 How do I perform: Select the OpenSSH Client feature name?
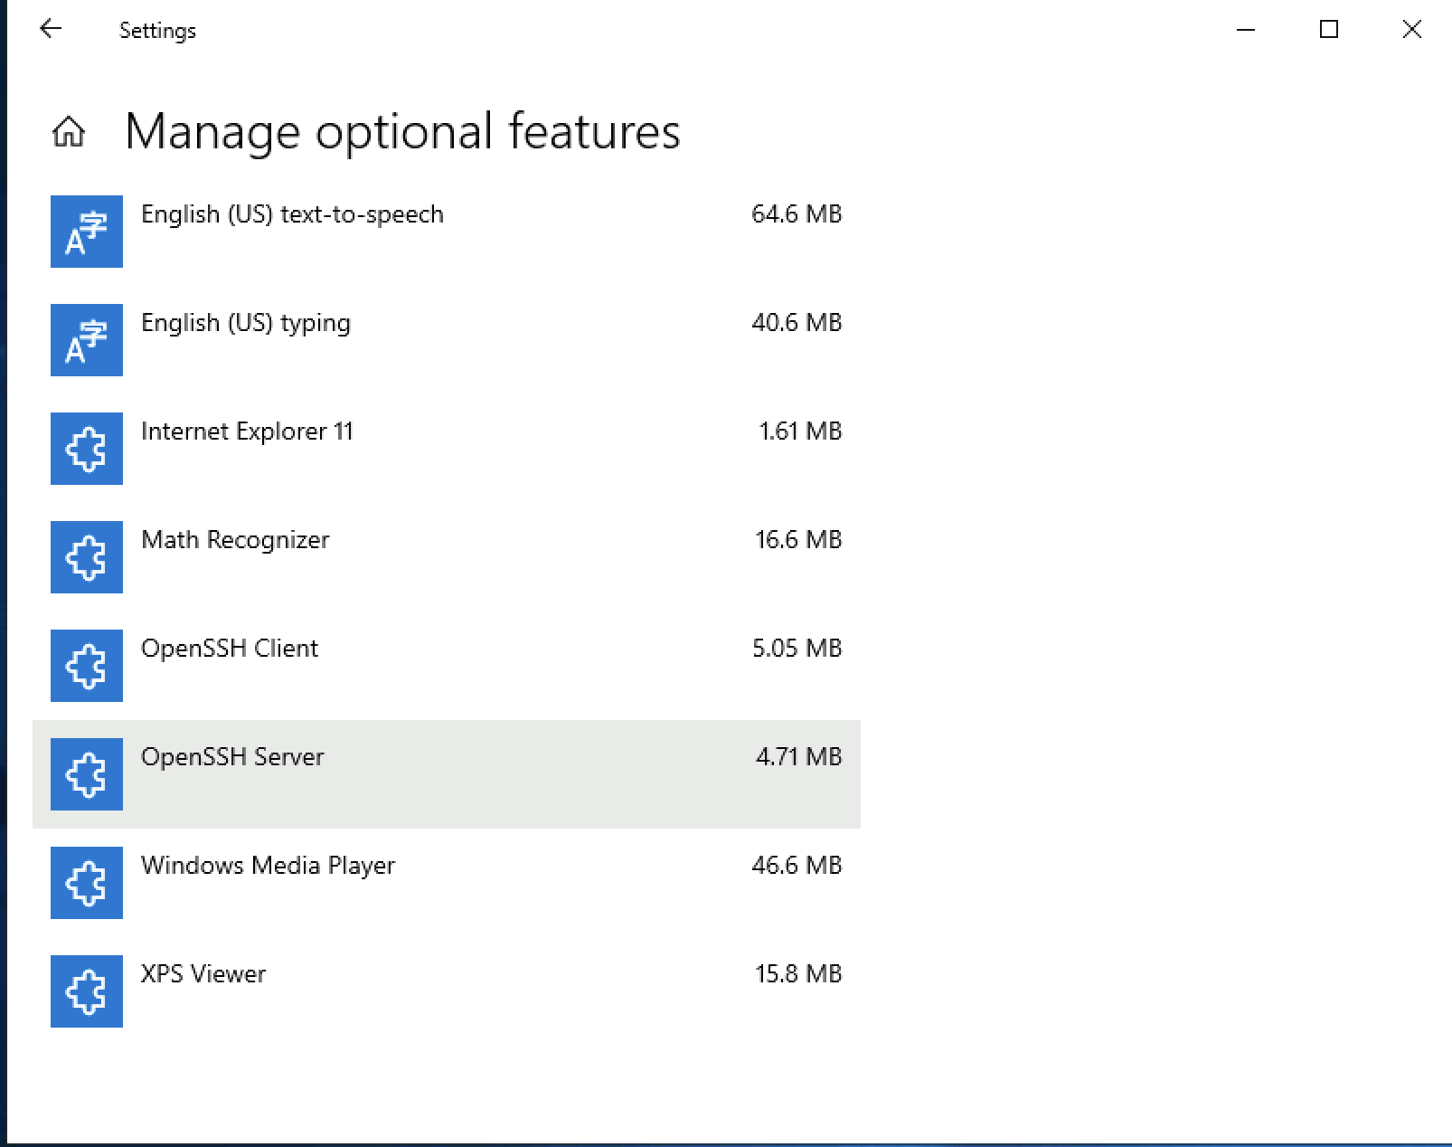click(x=230, y=649)
